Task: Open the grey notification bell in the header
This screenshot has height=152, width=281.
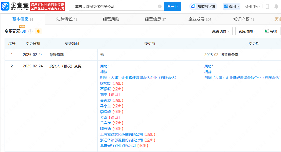Action: [x=276, y=6]
